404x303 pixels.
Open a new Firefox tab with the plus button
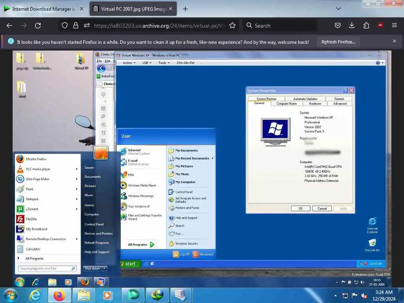(x=185, y=9)
